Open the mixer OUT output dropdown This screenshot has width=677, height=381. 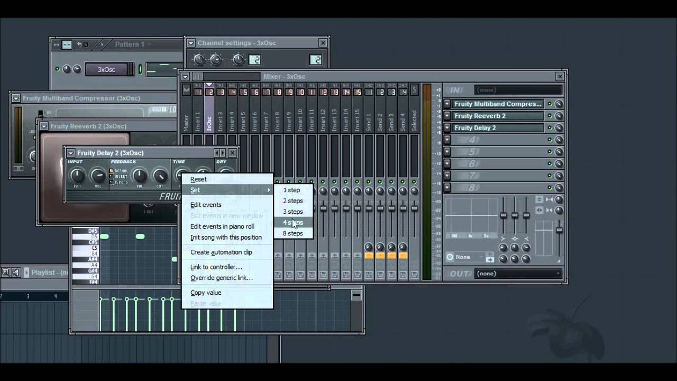pyautogui.click(x=518, y=274)
